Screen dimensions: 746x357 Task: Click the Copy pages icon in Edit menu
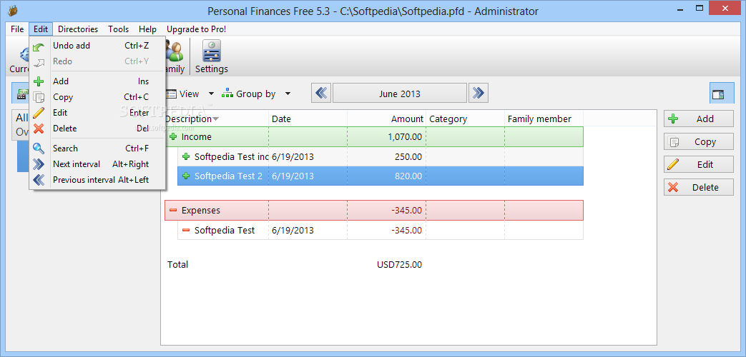pos(39,97)
